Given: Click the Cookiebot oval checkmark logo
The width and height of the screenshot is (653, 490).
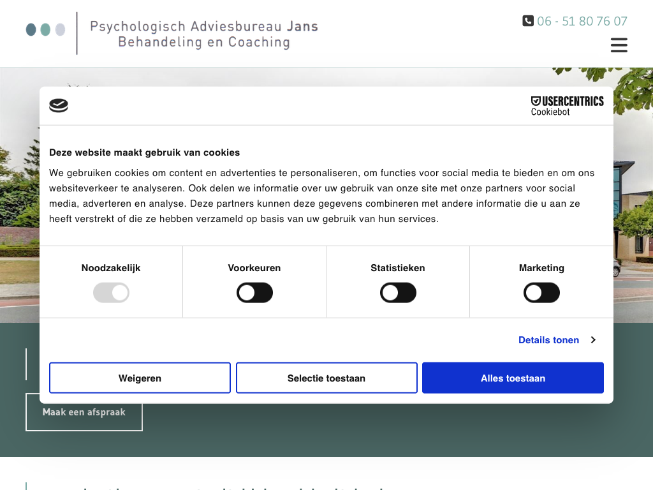Looking at the screenshot, I should 59,106.
